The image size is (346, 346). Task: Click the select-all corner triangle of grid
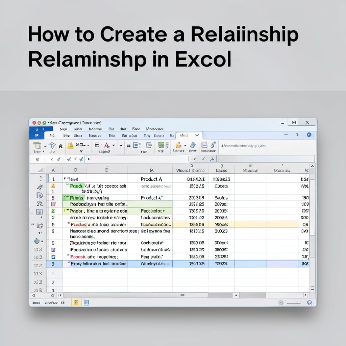pos(41,170)
